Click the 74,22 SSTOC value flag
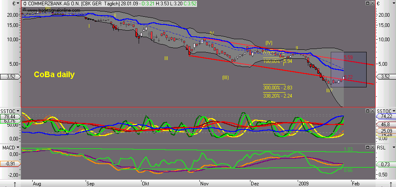The height and width of the screenshot is (187, 396). pyautogui.click(x=386, y=116)
